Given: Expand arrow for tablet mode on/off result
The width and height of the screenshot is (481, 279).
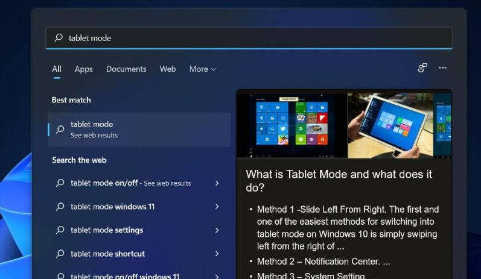Looking at the screenshot, I should coord(217,183).
